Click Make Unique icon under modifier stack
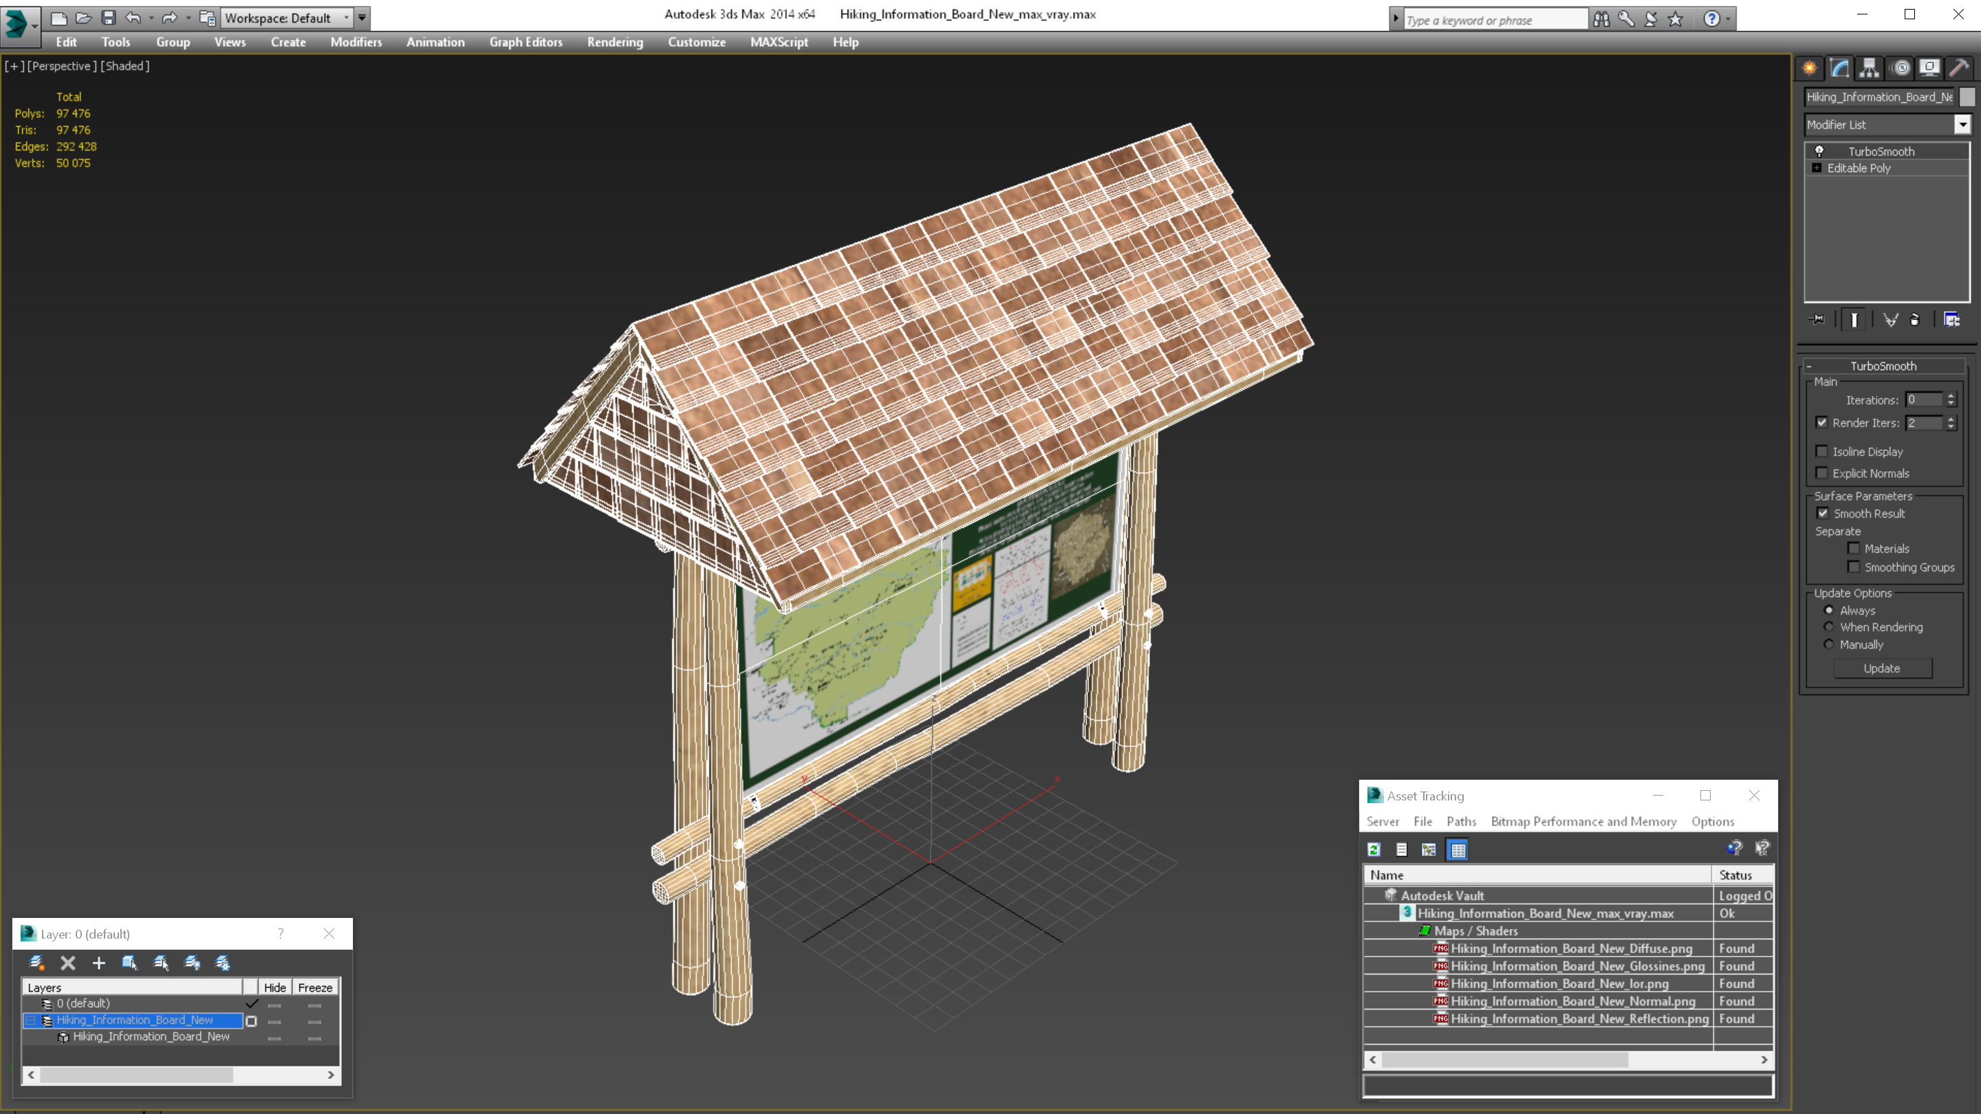 [1890, 319]
